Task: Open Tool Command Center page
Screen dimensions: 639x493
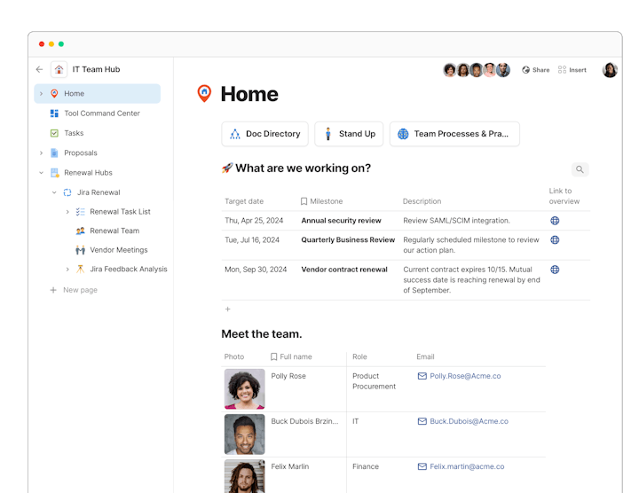Action: pyautogui.click(x=101, y=113)
